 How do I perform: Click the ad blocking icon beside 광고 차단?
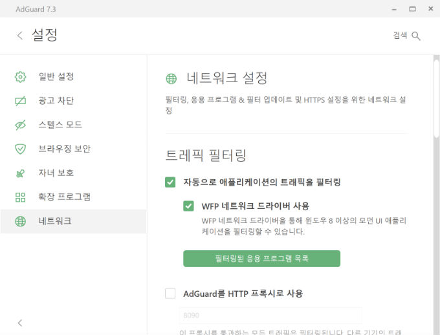click(x=20, y=101)
